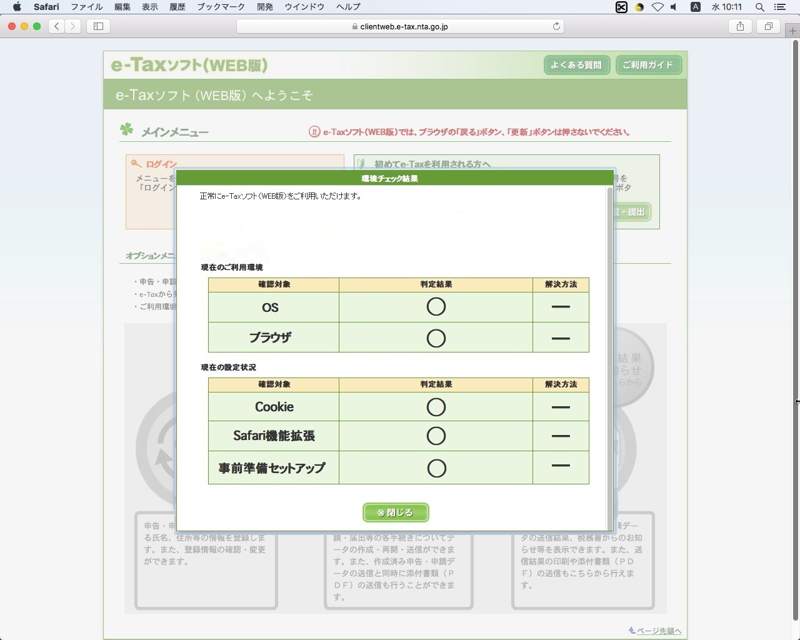
Task: Go forward with Safari's forward arrow
Action: click(73, 26)
